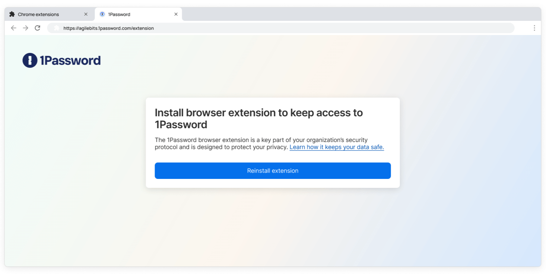Click the back navigation arrow

[x=14, y=28]
